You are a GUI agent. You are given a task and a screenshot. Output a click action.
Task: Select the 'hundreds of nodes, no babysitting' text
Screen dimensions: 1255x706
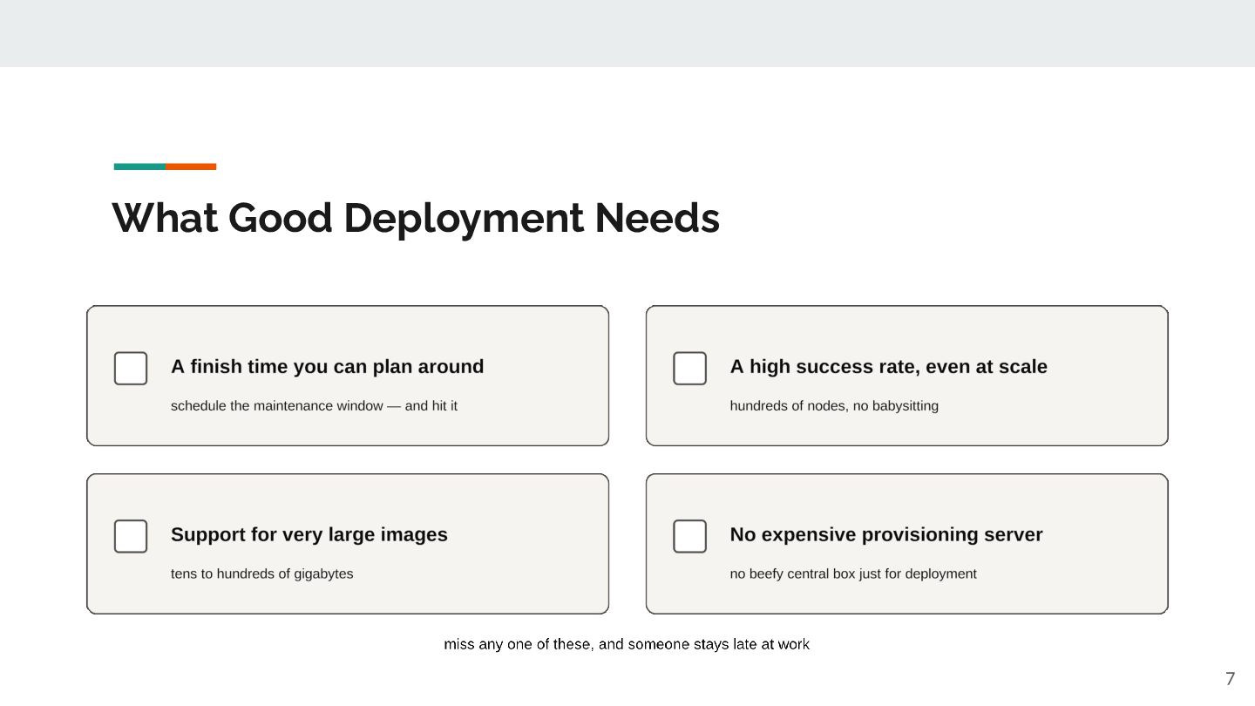click(x=834, y=405)
